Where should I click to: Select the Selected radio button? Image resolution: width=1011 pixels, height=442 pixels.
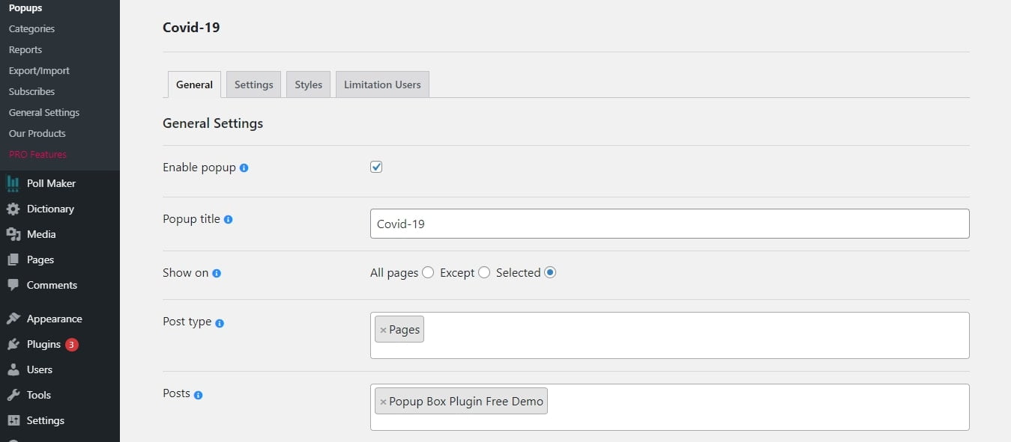tap(550, 273)
